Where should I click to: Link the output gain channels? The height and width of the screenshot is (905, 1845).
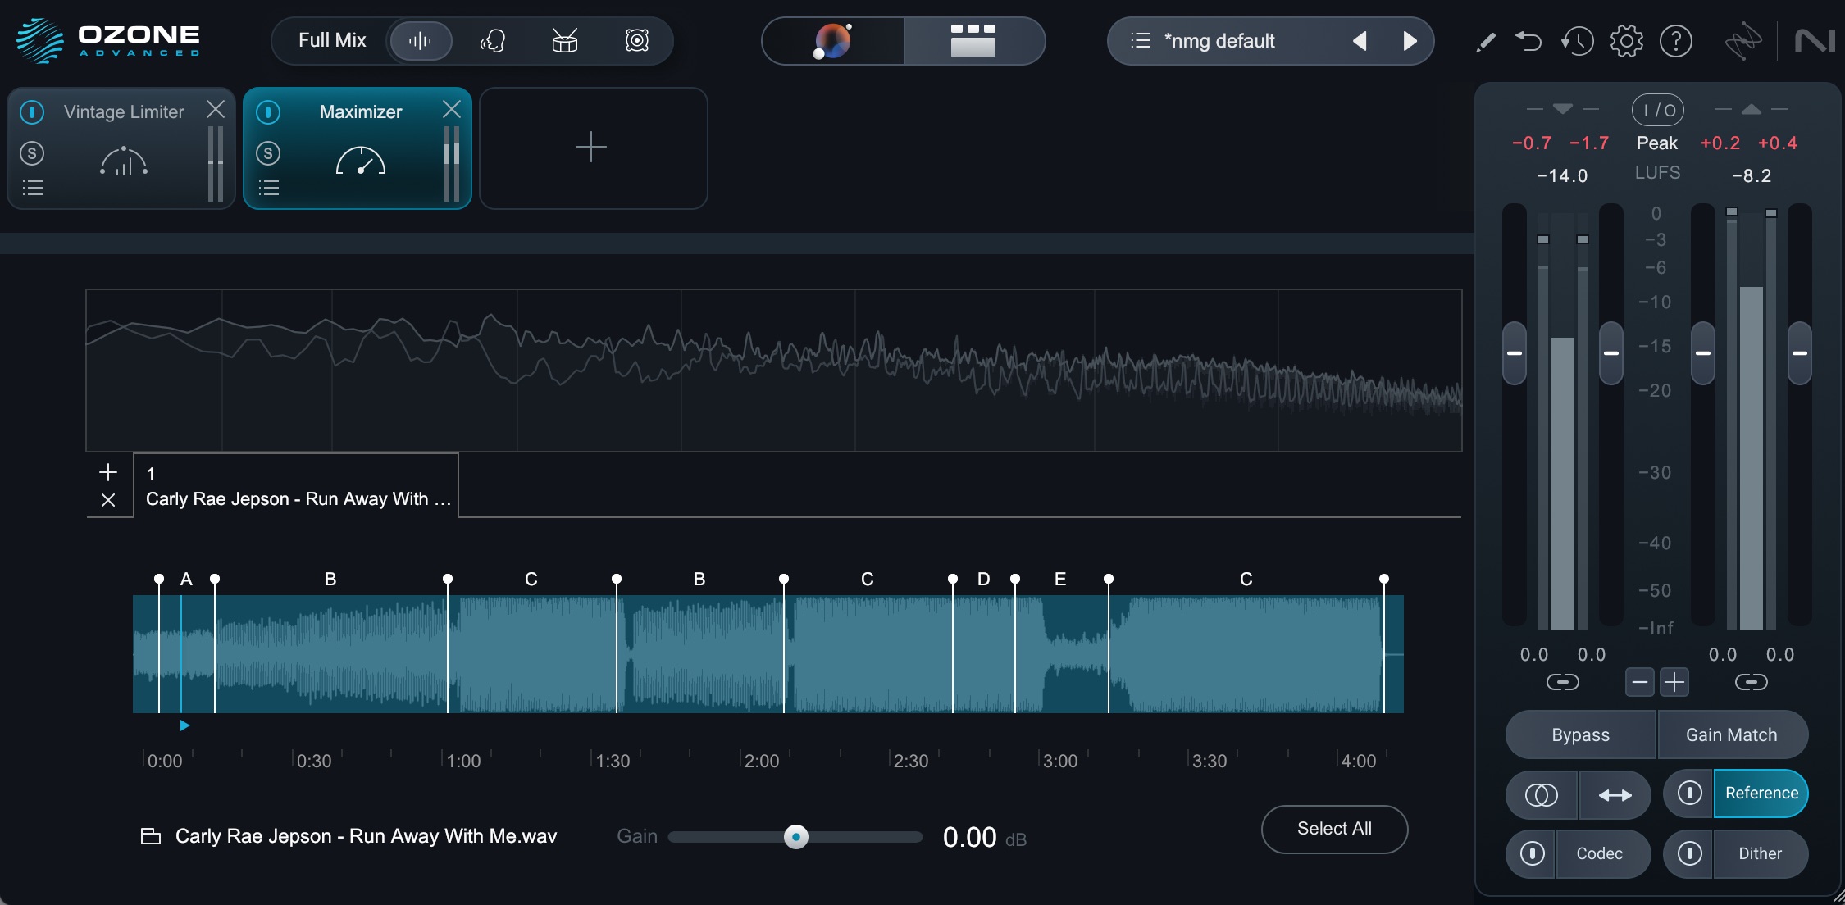[x=1752, y=682]
